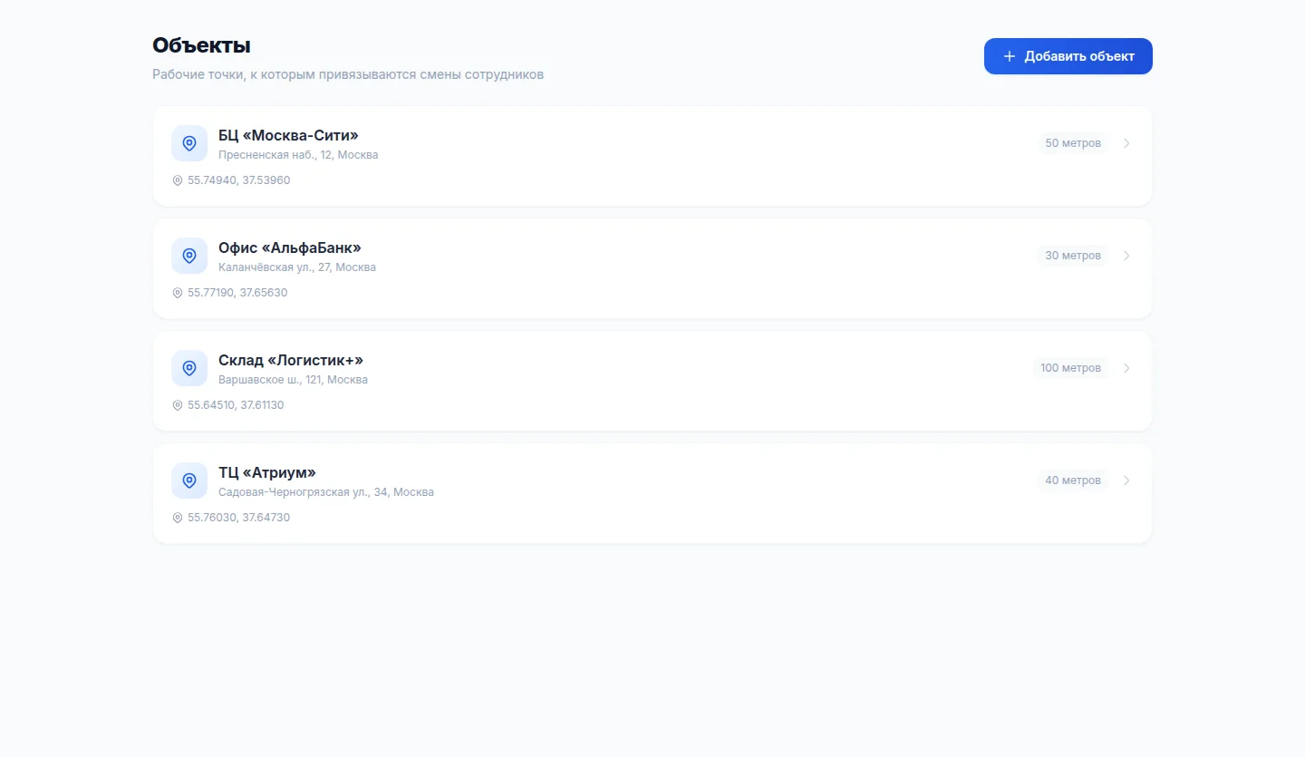Select the 40 метров radius badge

point(1073,480)
